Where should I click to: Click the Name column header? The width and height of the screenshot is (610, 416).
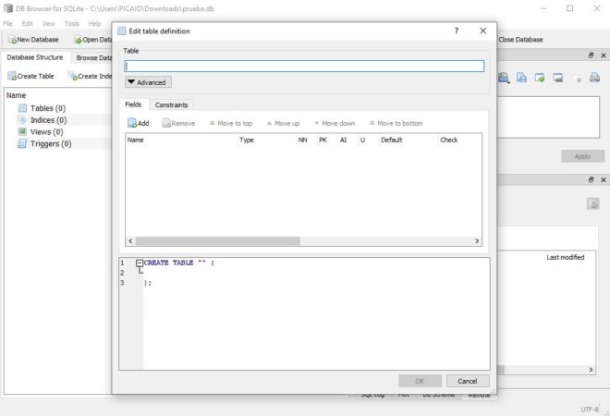[136, 140]
